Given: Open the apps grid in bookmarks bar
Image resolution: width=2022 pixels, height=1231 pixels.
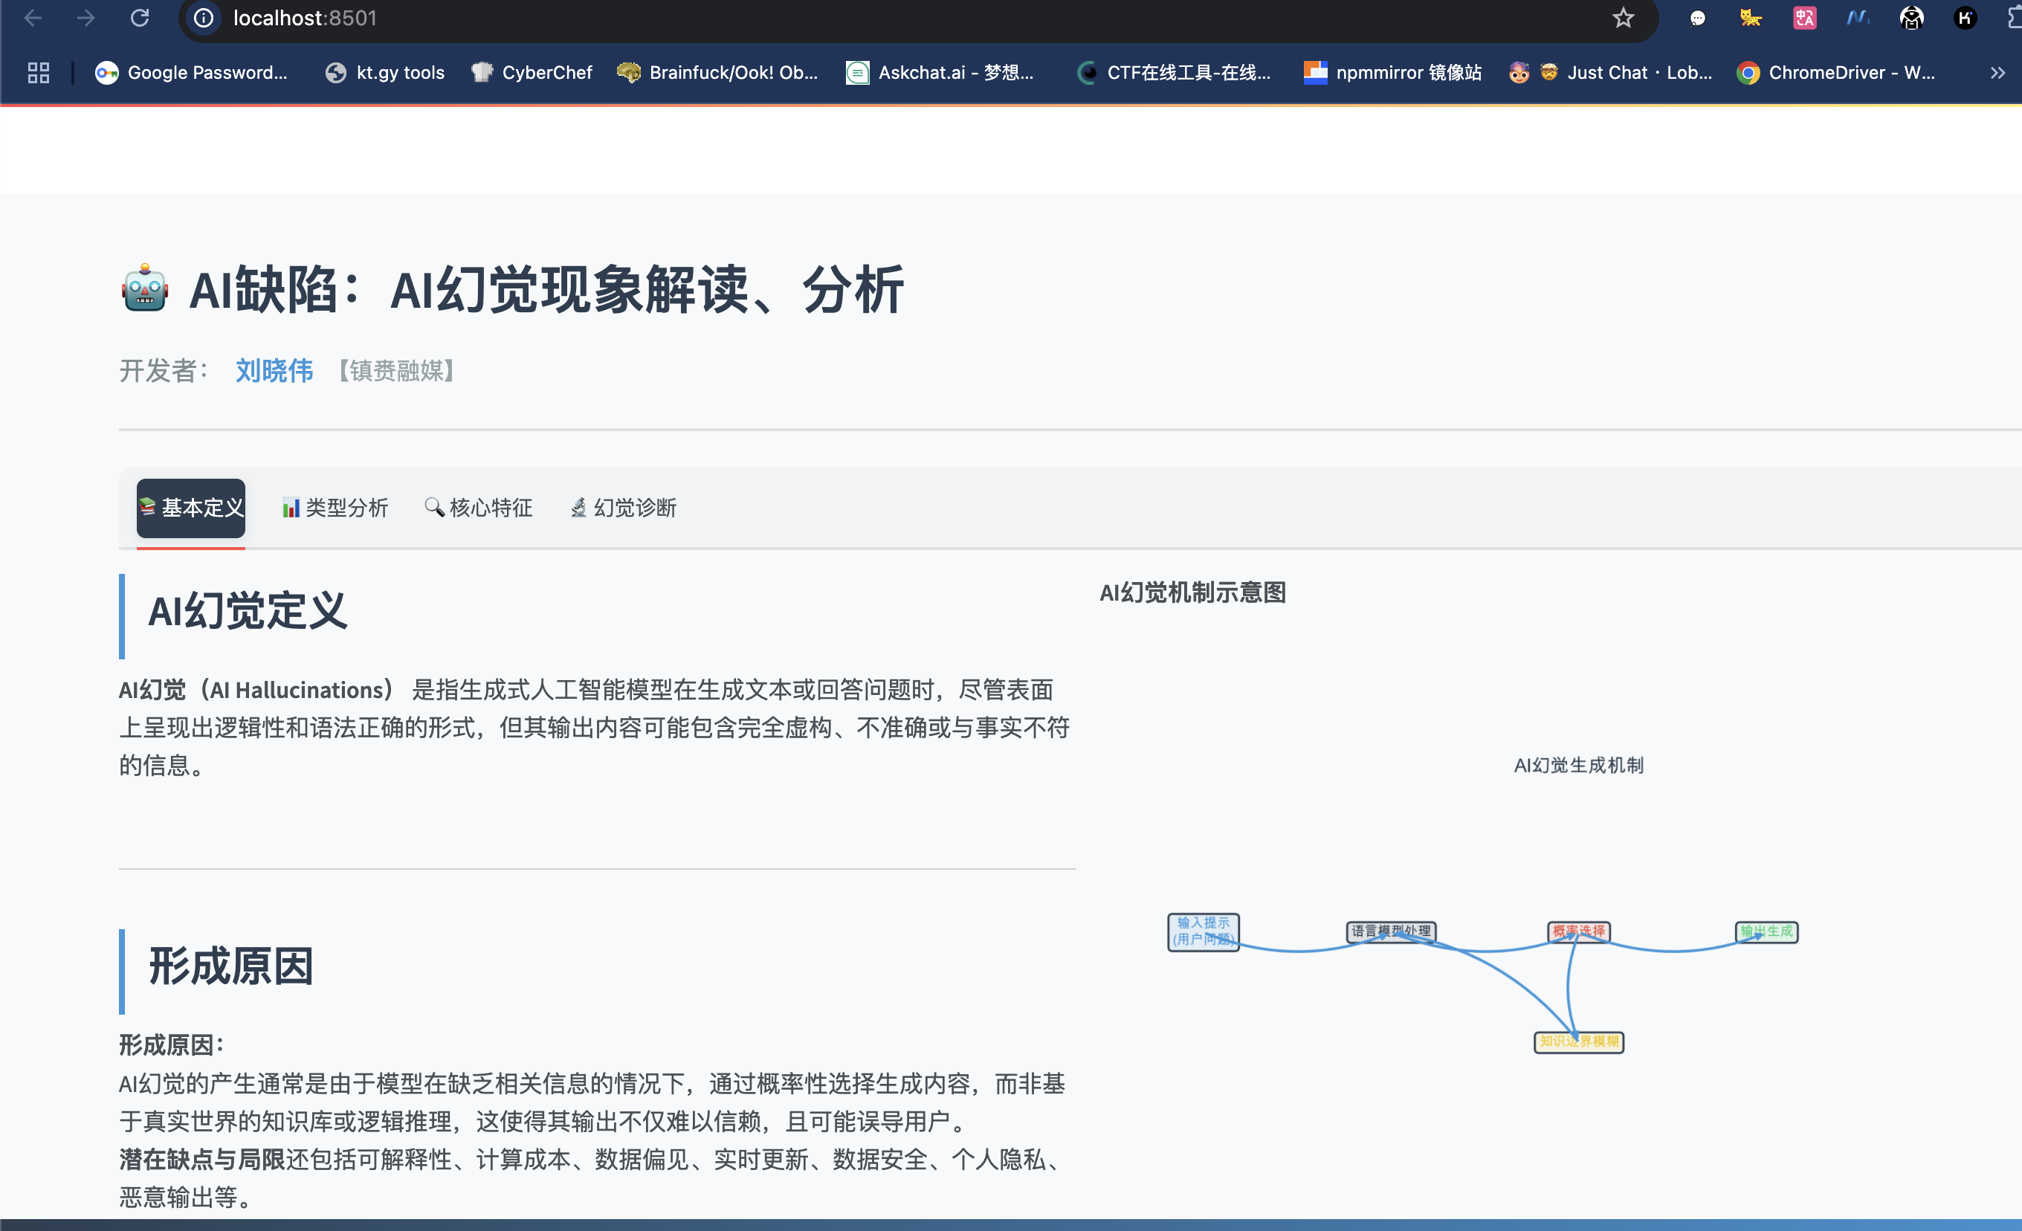Looking at the screenshot, I should 39,73.
